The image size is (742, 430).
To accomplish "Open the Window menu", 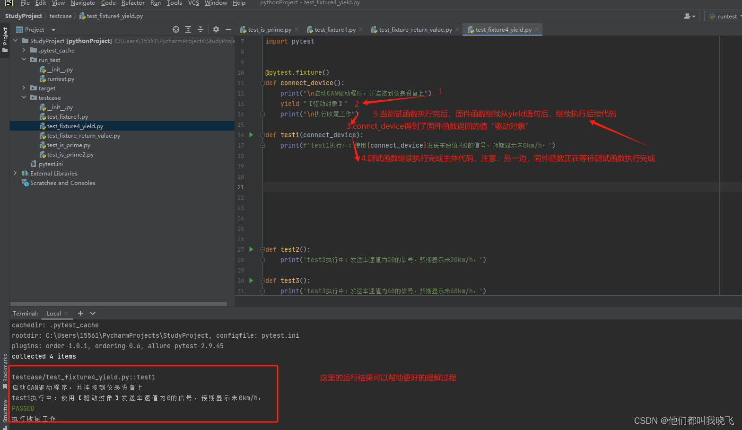I will [x=216, y=3].
